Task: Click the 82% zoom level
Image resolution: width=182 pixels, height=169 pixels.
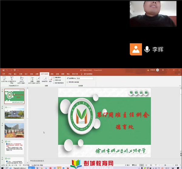Action: tap(177, 165)
